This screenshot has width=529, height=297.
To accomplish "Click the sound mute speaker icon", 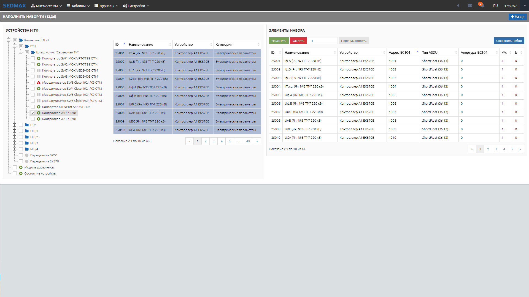I will (x=458, y=6).
